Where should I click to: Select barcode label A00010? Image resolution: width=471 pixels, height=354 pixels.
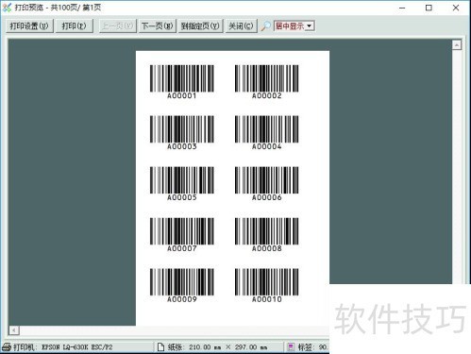pos(267,286)
